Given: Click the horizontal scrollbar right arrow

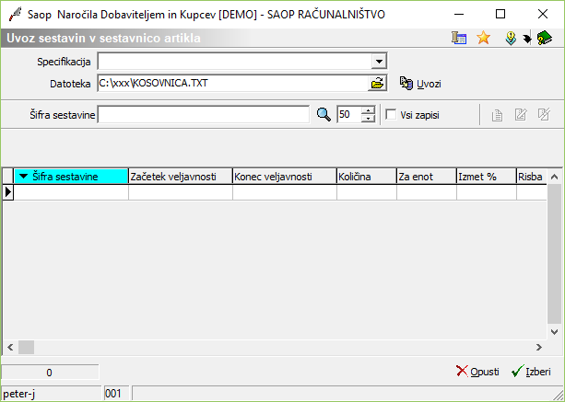Looking at the screenshot, I should (539, 348).
